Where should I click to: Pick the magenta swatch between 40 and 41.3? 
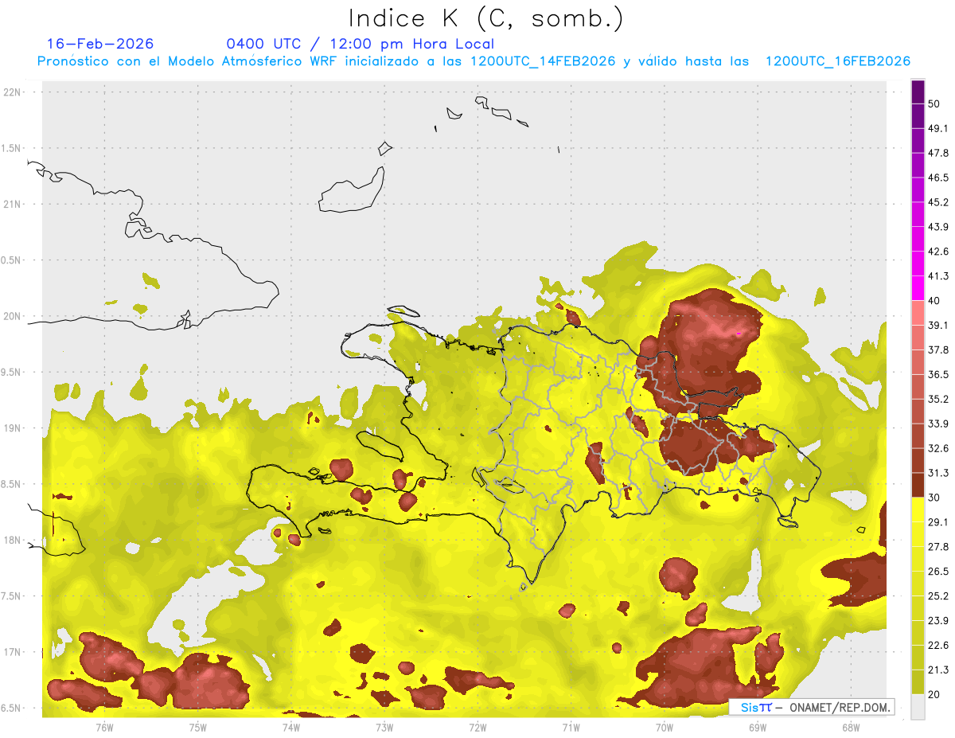click(x=918, y=288)
